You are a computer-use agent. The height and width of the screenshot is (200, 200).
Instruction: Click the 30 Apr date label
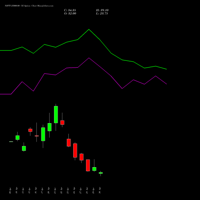[x=100, y=191]
